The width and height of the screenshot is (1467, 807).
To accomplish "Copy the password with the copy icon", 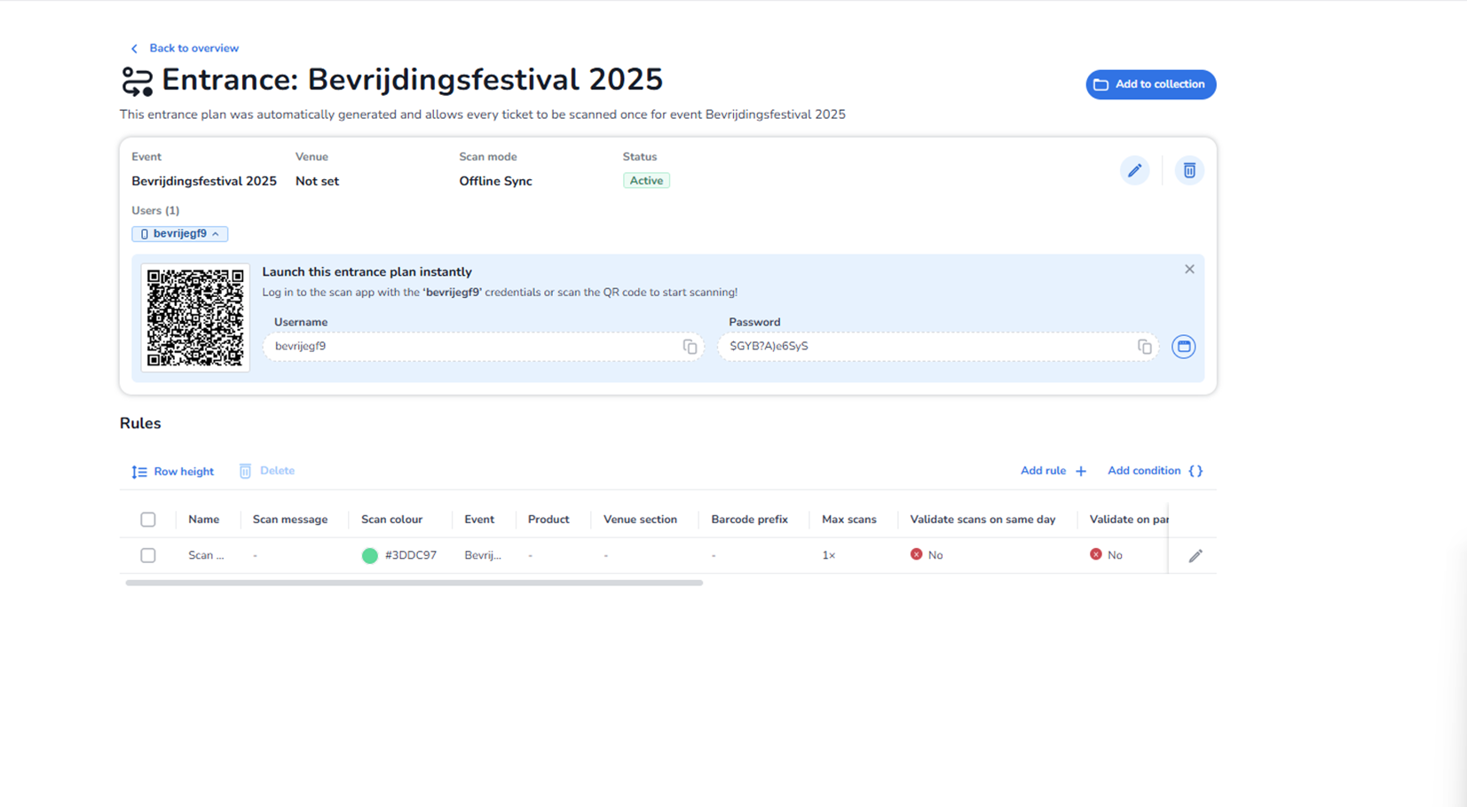I will pos(1144,347).
